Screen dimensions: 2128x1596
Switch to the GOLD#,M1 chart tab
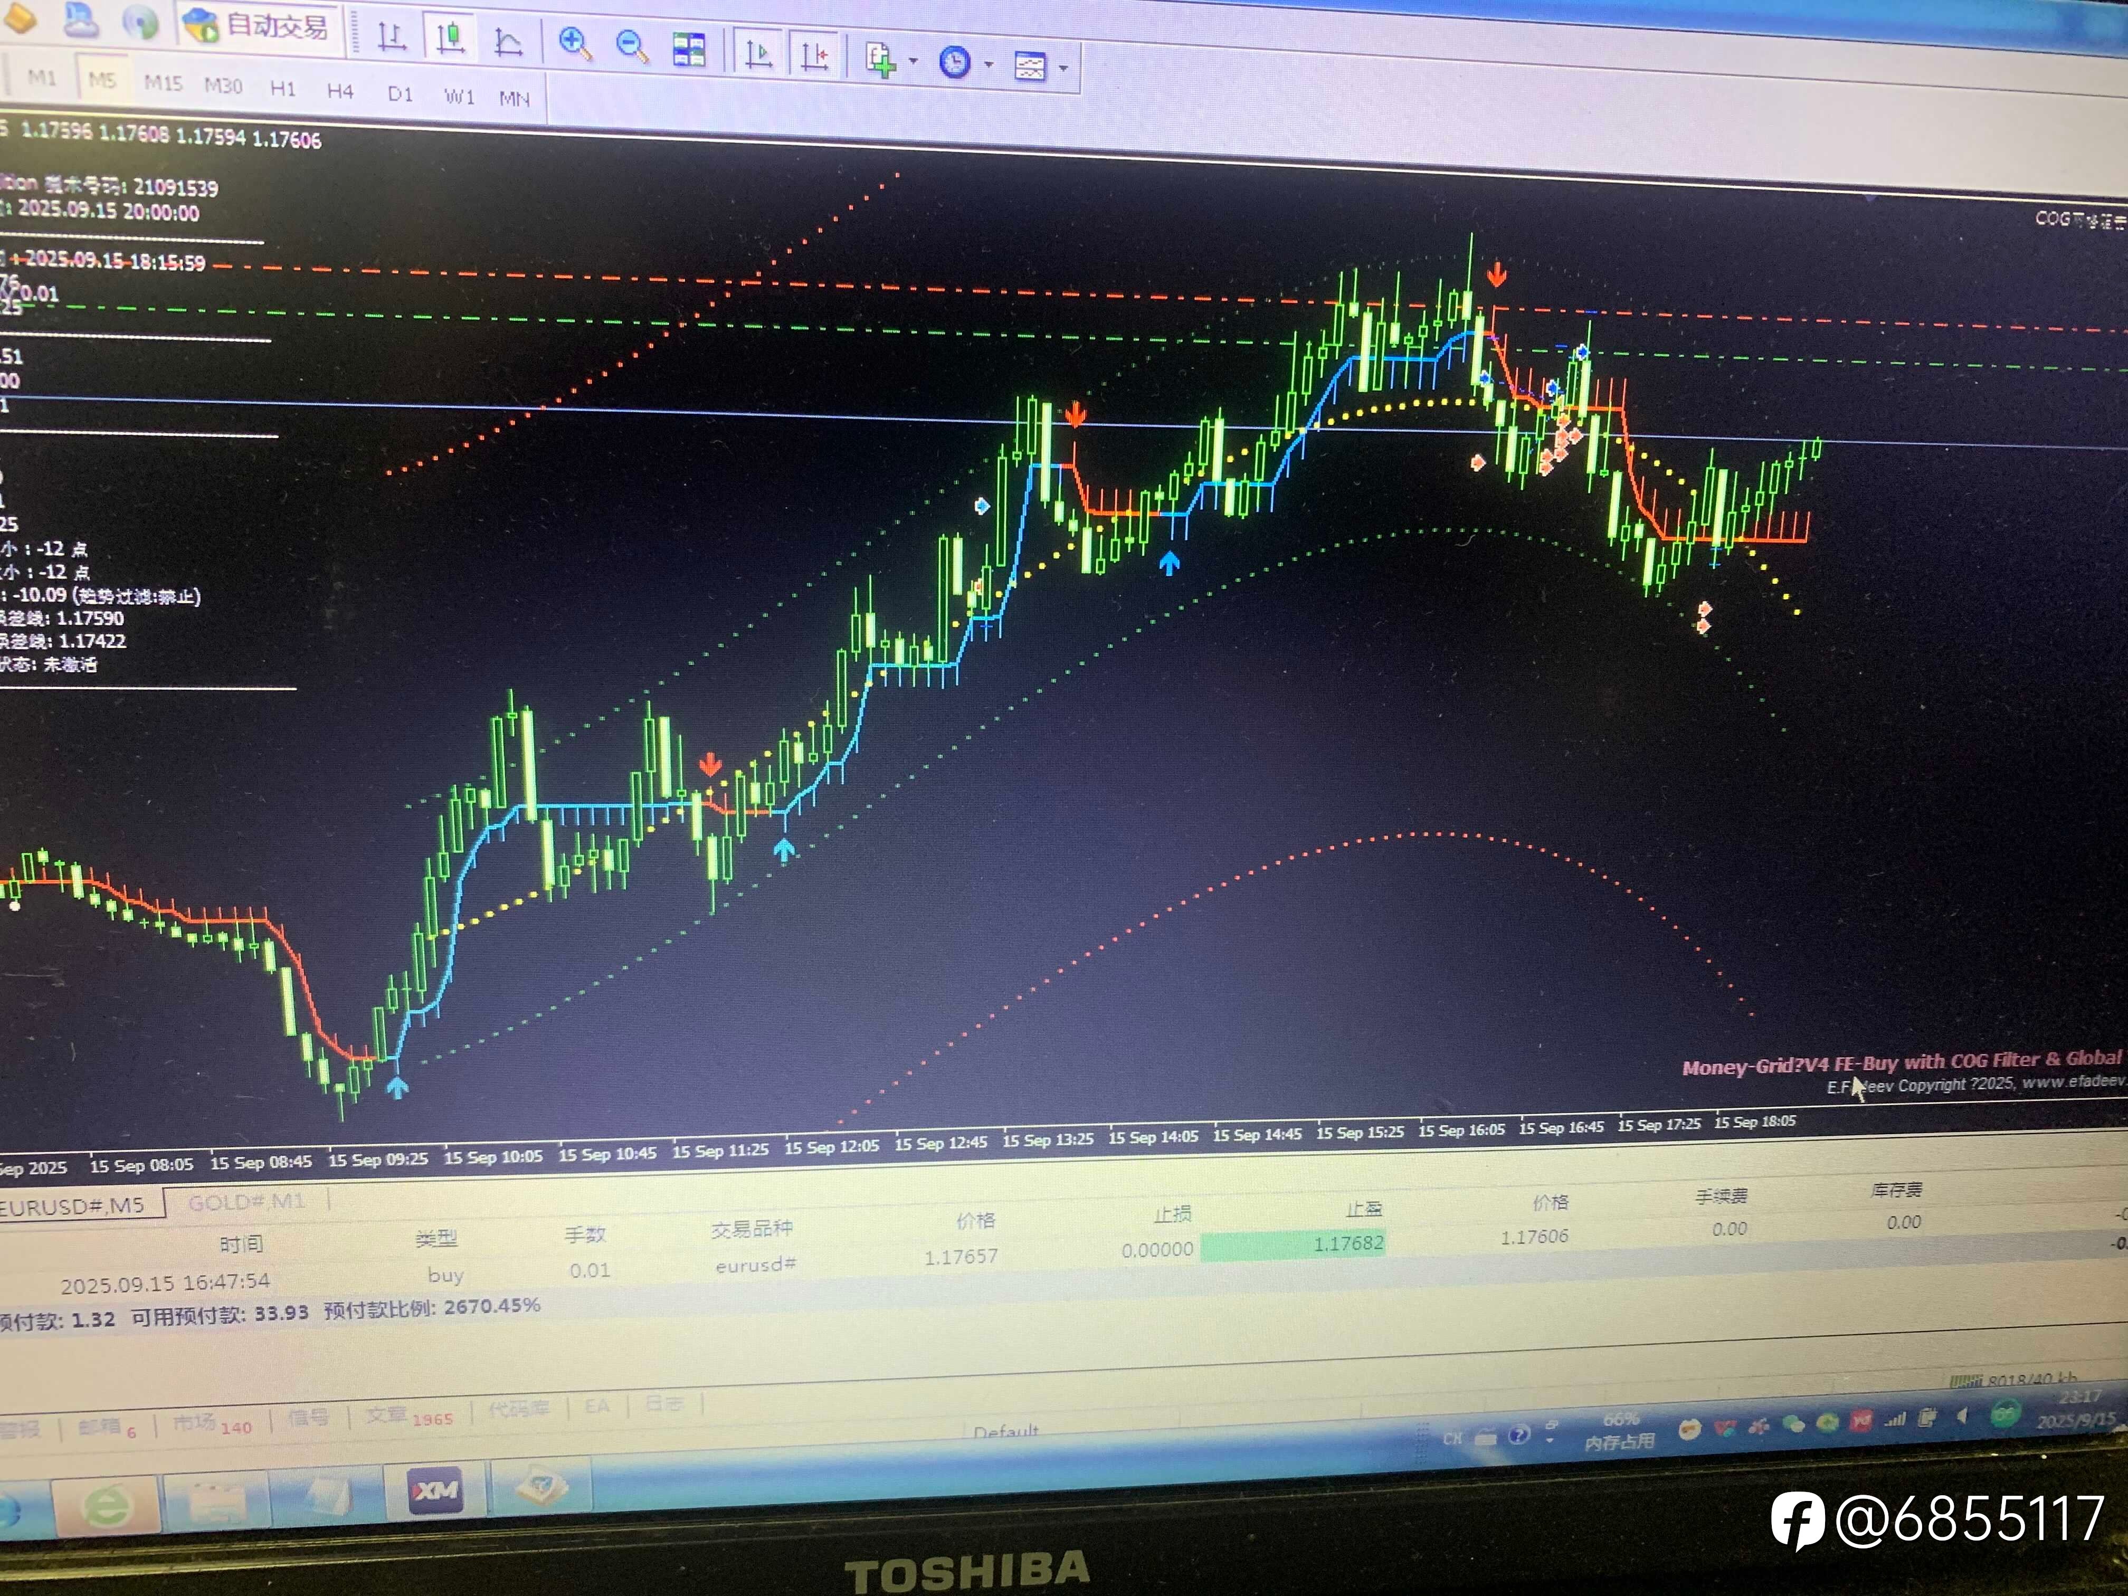click(x=246, y=1202)
